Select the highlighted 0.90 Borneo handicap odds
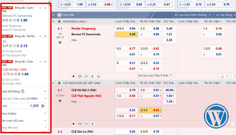Image resolution: width=236 pixels, height=135 pixels. tap(126, 34)
